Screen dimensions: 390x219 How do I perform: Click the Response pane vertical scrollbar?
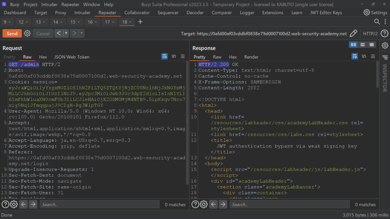point(377,75)
